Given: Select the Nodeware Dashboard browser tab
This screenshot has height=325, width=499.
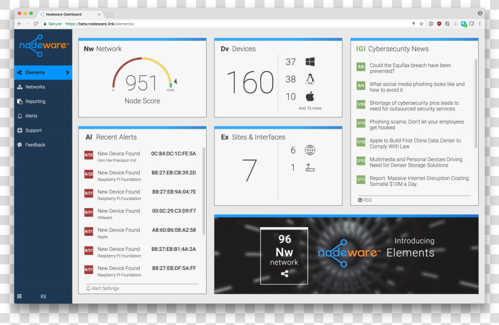Looking at the screenshot, I should point(70,14).
